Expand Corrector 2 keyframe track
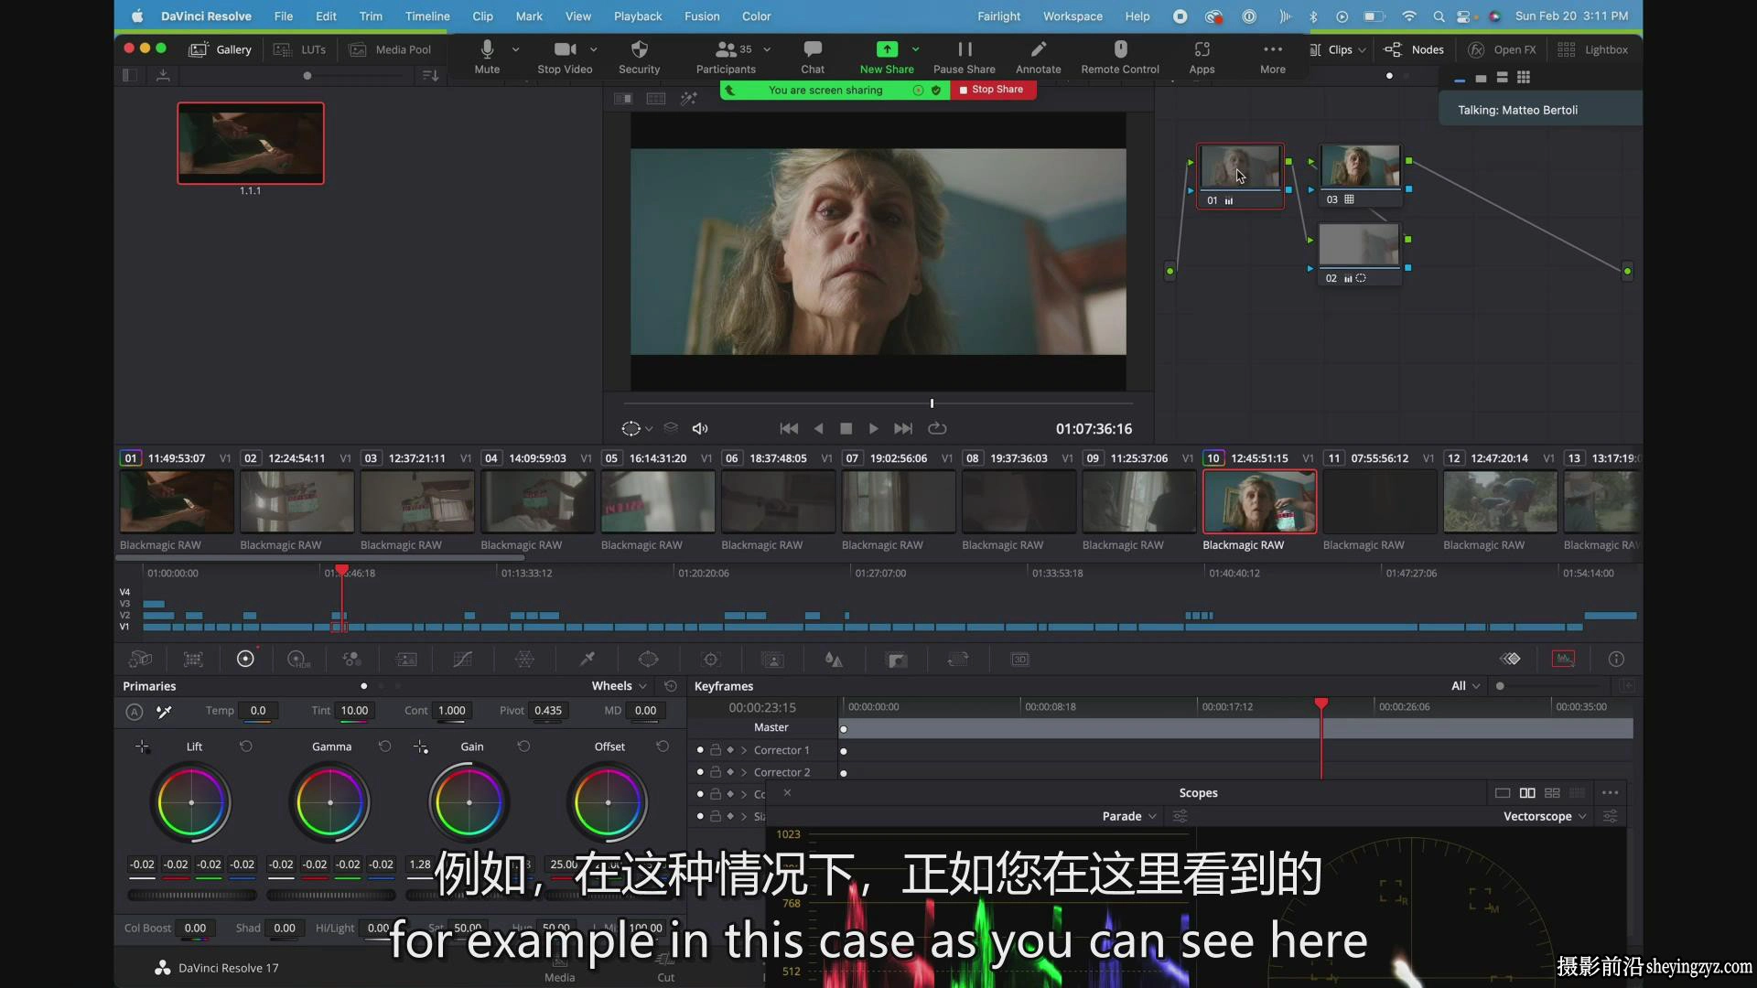 point(744,771)
